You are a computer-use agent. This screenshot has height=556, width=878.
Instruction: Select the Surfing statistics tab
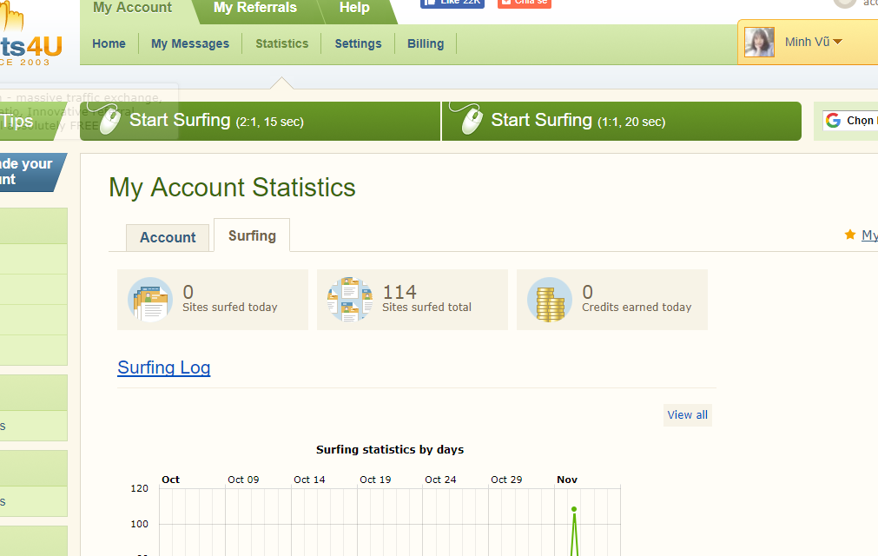252,235
